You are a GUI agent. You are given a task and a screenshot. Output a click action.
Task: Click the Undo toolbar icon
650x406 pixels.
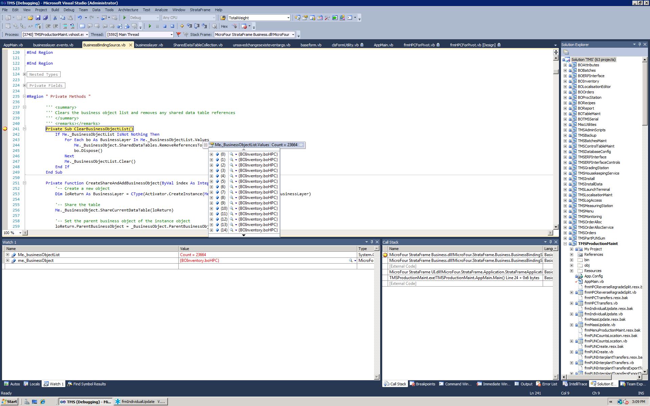click(x=80, y=18)
